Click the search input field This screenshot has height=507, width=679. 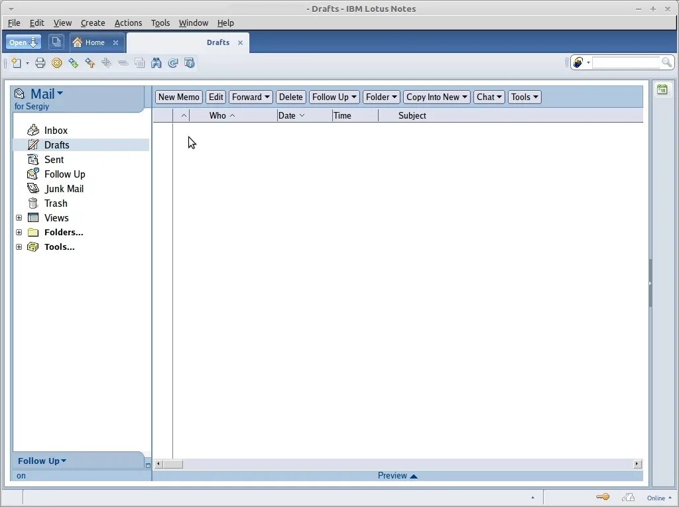point(626,63)
